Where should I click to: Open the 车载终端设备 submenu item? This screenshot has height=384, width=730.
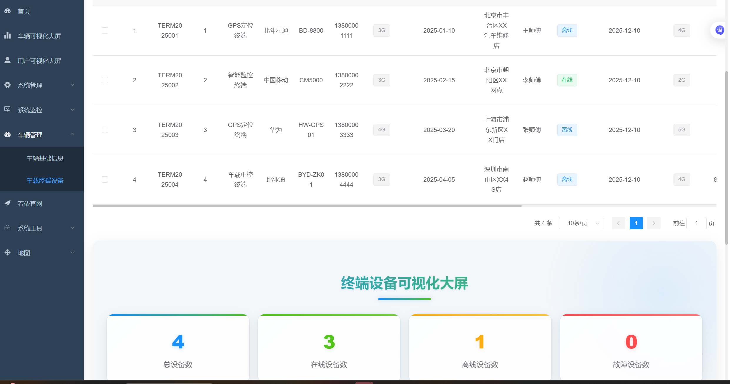[45, 180]
